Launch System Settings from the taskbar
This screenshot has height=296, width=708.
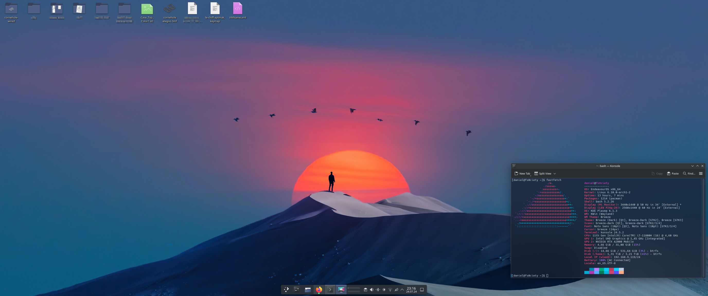click(297, 289)
